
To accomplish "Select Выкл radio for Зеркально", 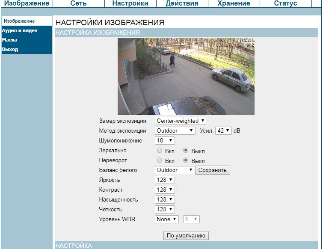I will 186,151.
